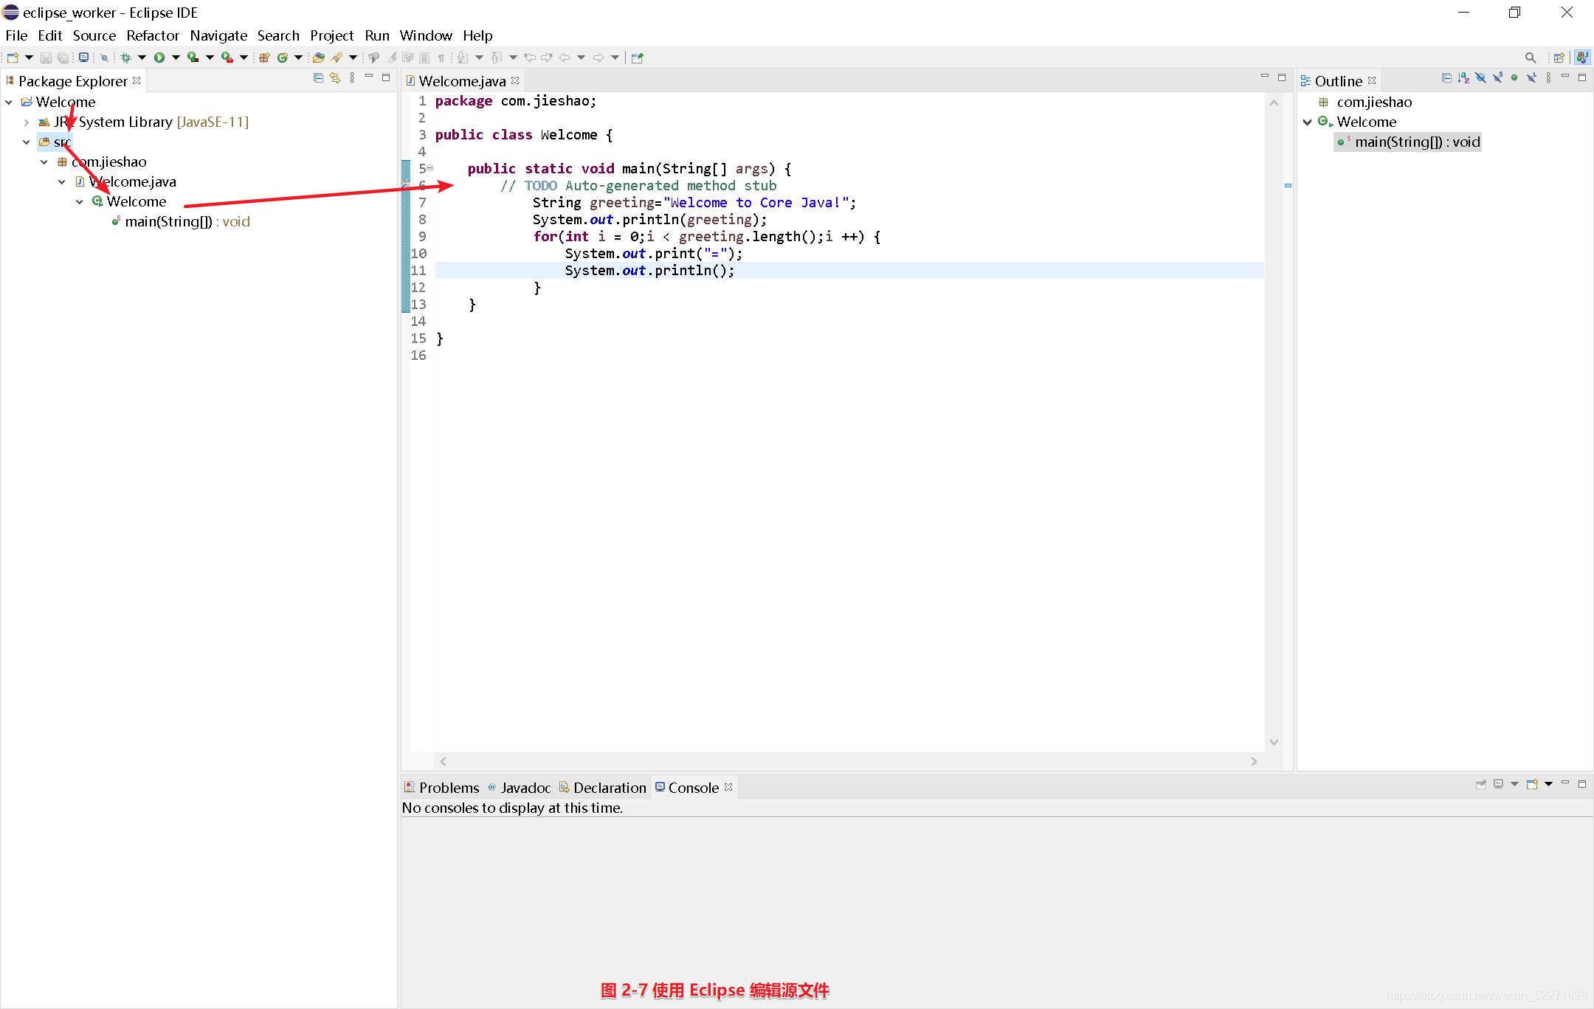Open the Coverage dropdown arrow
The width and height of the screenshot is (1594, 1009).
[210, 58]
